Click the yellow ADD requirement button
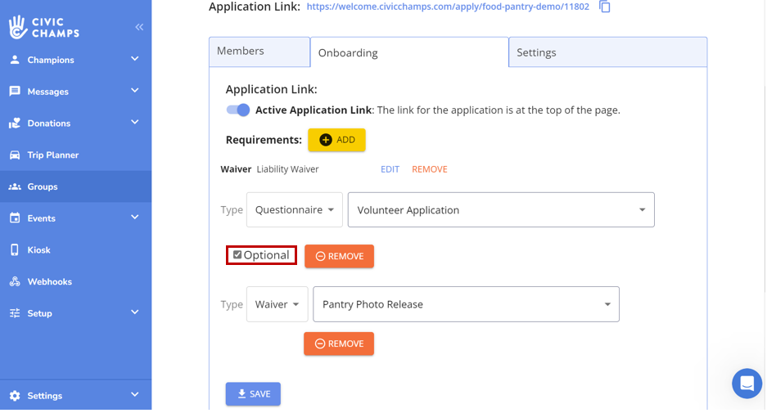Viewport: 767px width, 413px height. (x=336, y=140)
